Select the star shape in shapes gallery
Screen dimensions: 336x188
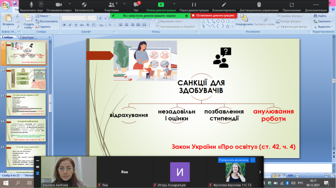(228, 26)
